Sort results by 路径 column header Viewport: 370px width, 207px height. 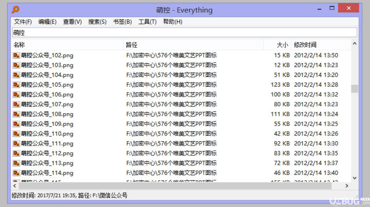[194, 45]
